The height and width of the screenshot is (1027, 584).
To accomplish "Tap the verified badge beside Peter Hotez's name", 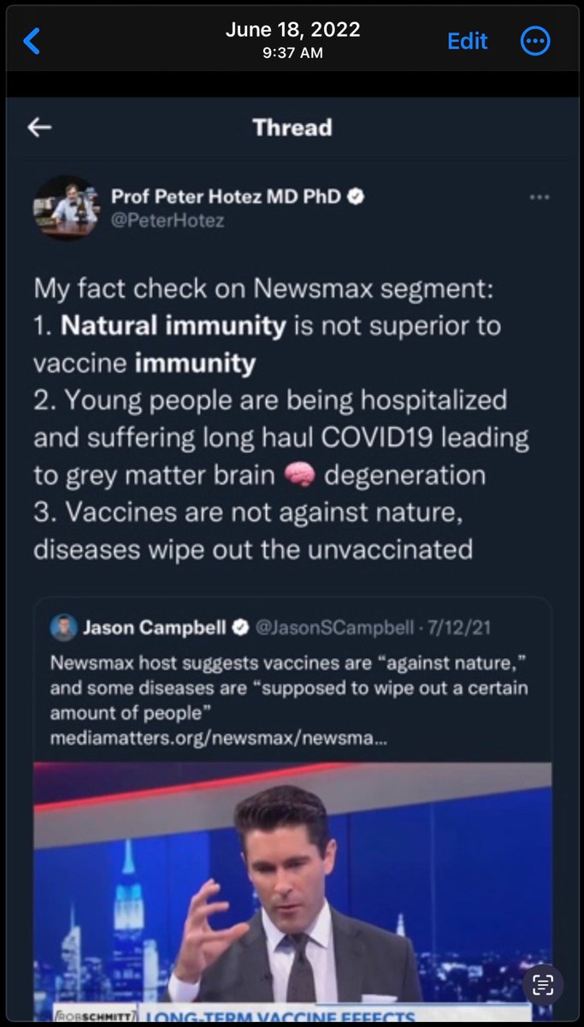I will (x=357, y=197).
